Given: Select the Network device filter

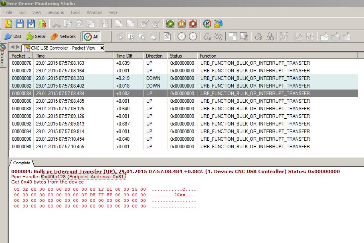Looking at the screenshot, I should pyautogui.click(x=63, y=36).
